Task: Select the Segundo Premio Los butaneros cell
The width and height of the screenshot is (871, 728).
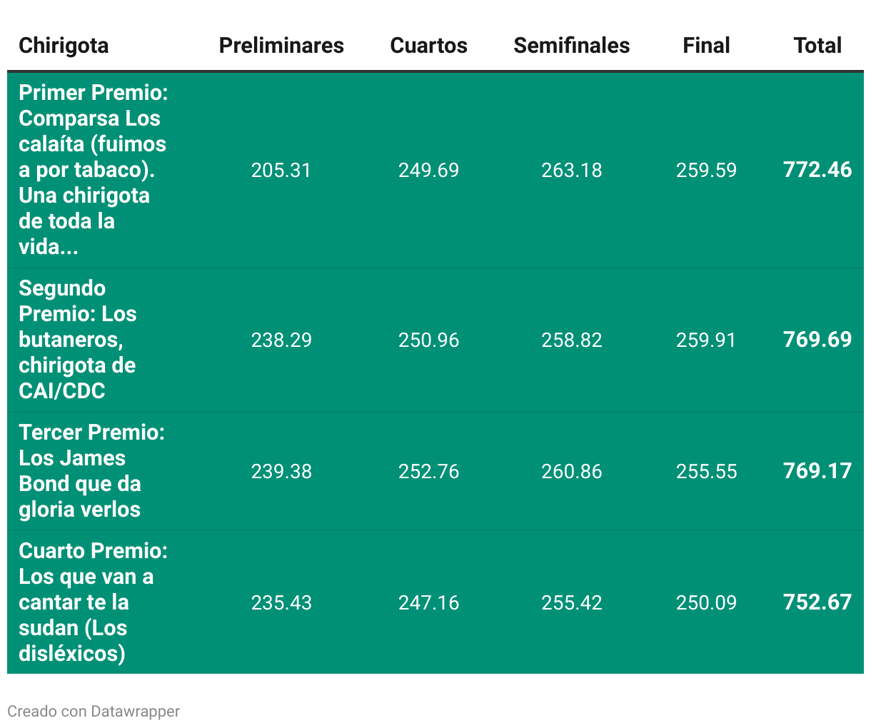Action: pos(77,340)
